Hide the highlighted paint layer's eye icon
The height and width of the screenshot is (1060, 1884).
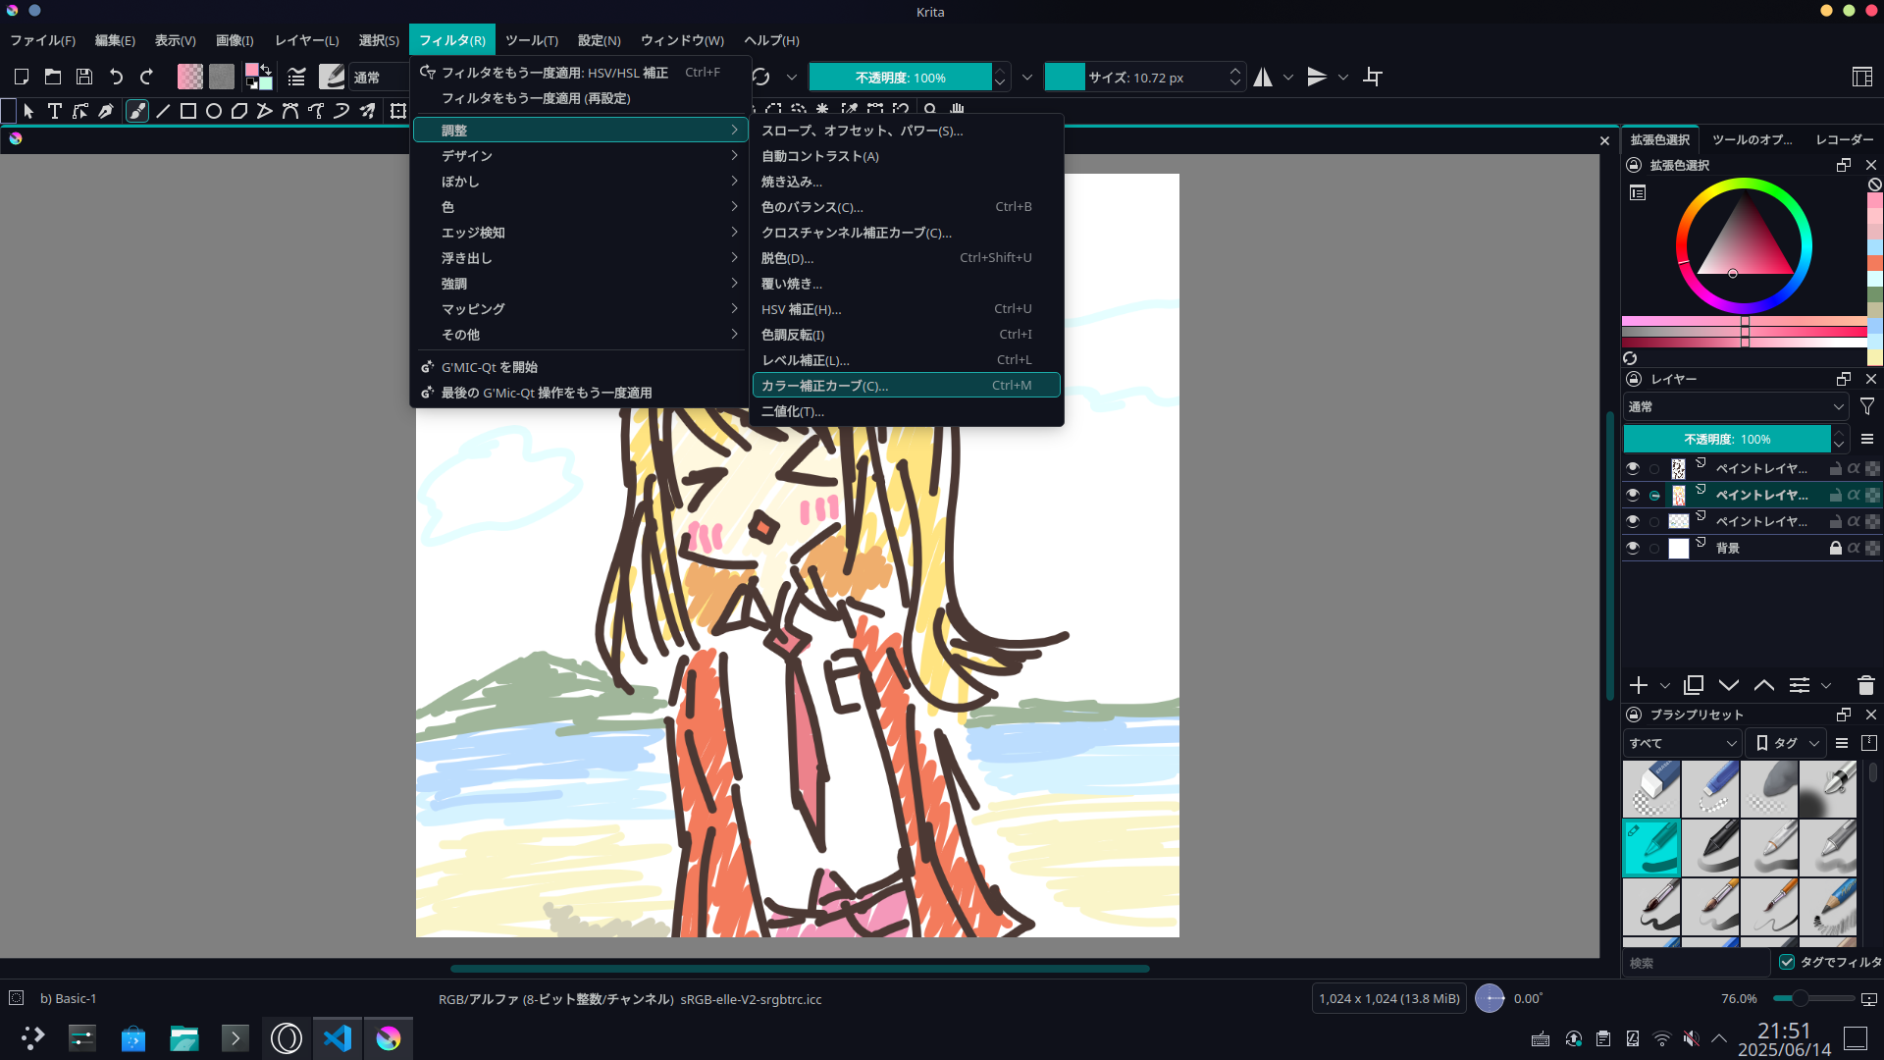[1633, 495]
